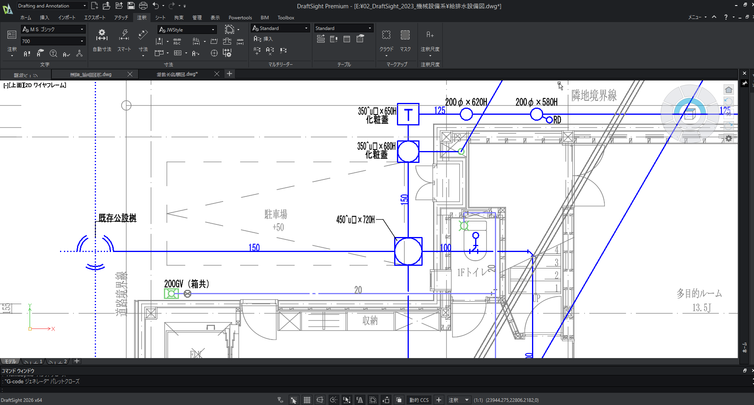Click the center mark tool icon
Image resolution: width=754 pixels, height=405 pixels.
214,53
